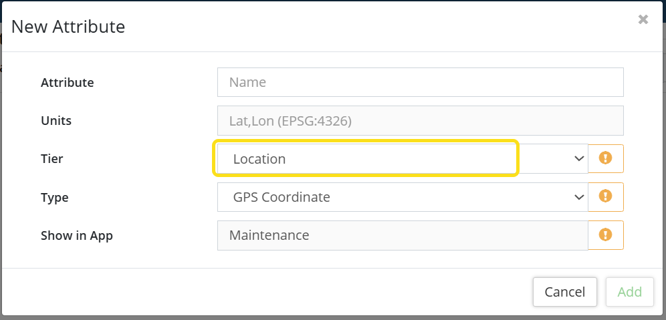
Task: Click the Show in App Maintenance field
Action: tap(402, 235)
